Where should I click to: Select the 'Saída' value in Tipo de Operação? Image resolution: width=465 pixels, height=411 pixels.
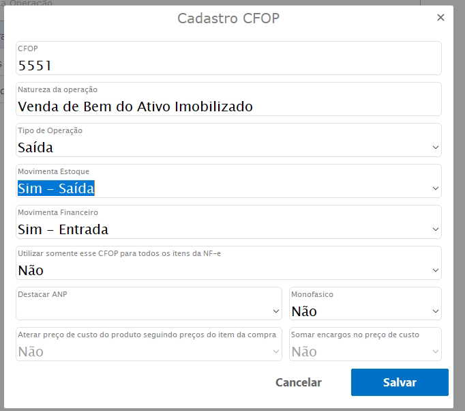coord(35,147)
